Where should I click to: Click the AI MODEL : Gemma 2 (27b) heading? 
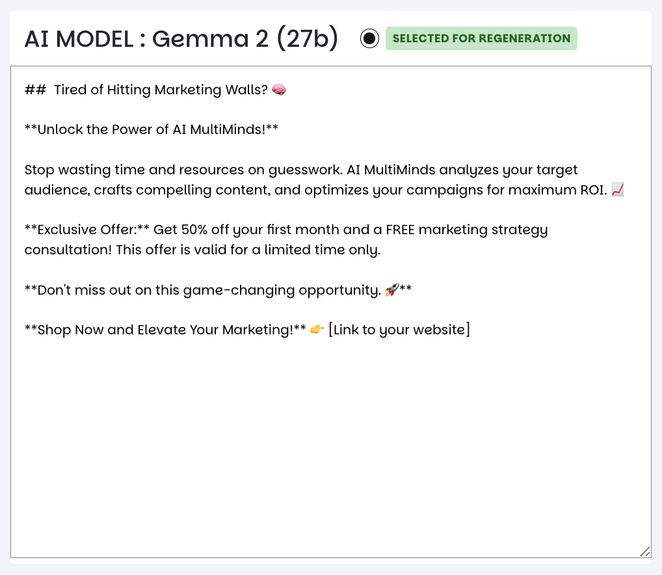[181, 38]
